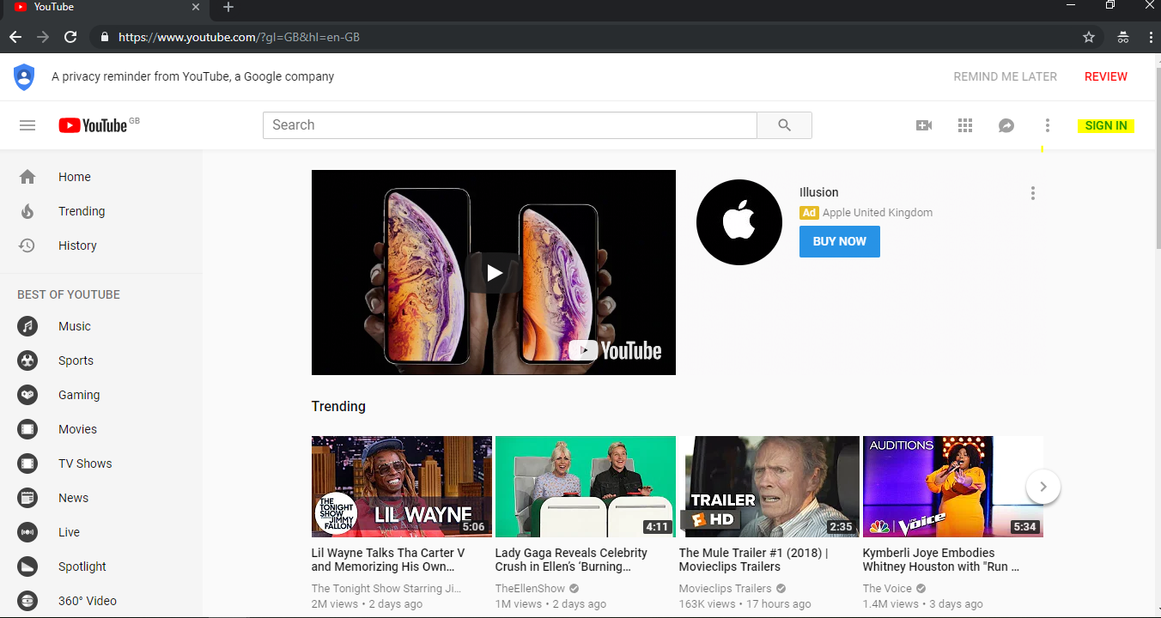Open the Lil Wayne video thumbnail
Image resolution: width=1161 pixels, height=618 pixels.
[402, 487]
